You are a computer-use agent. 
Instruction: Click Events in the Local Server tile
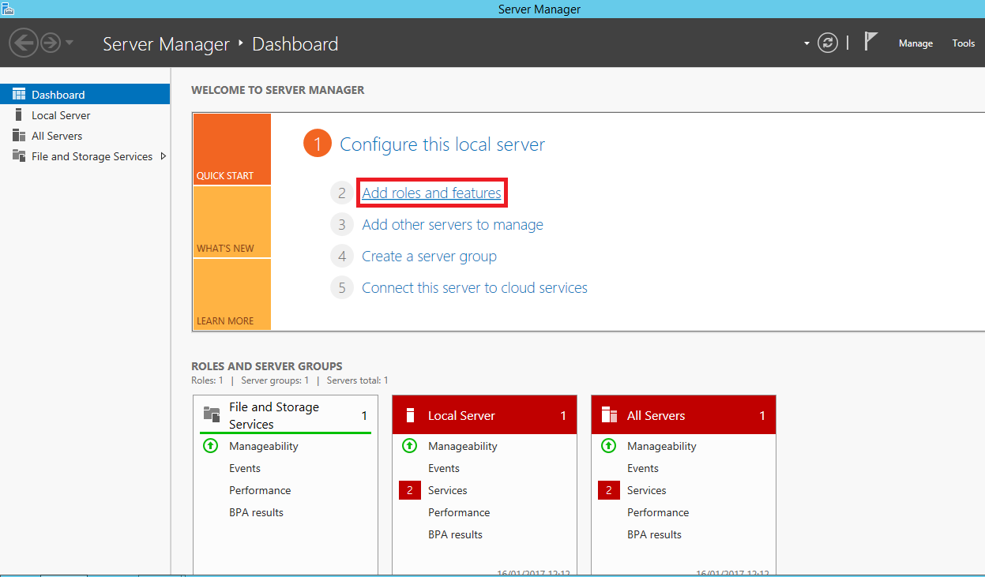coord(444,468)
